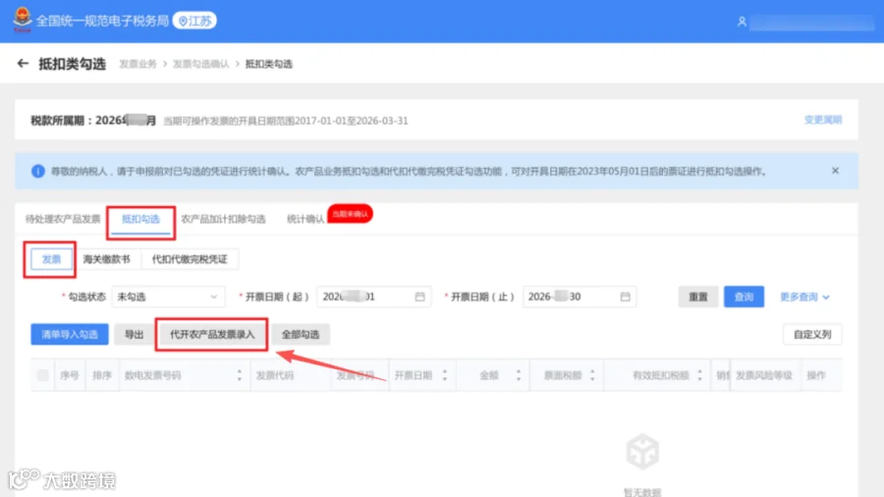884x497 pixels.
Task: Open the 勾选状态 dropdown showing 未勾选
Action: 168,297
